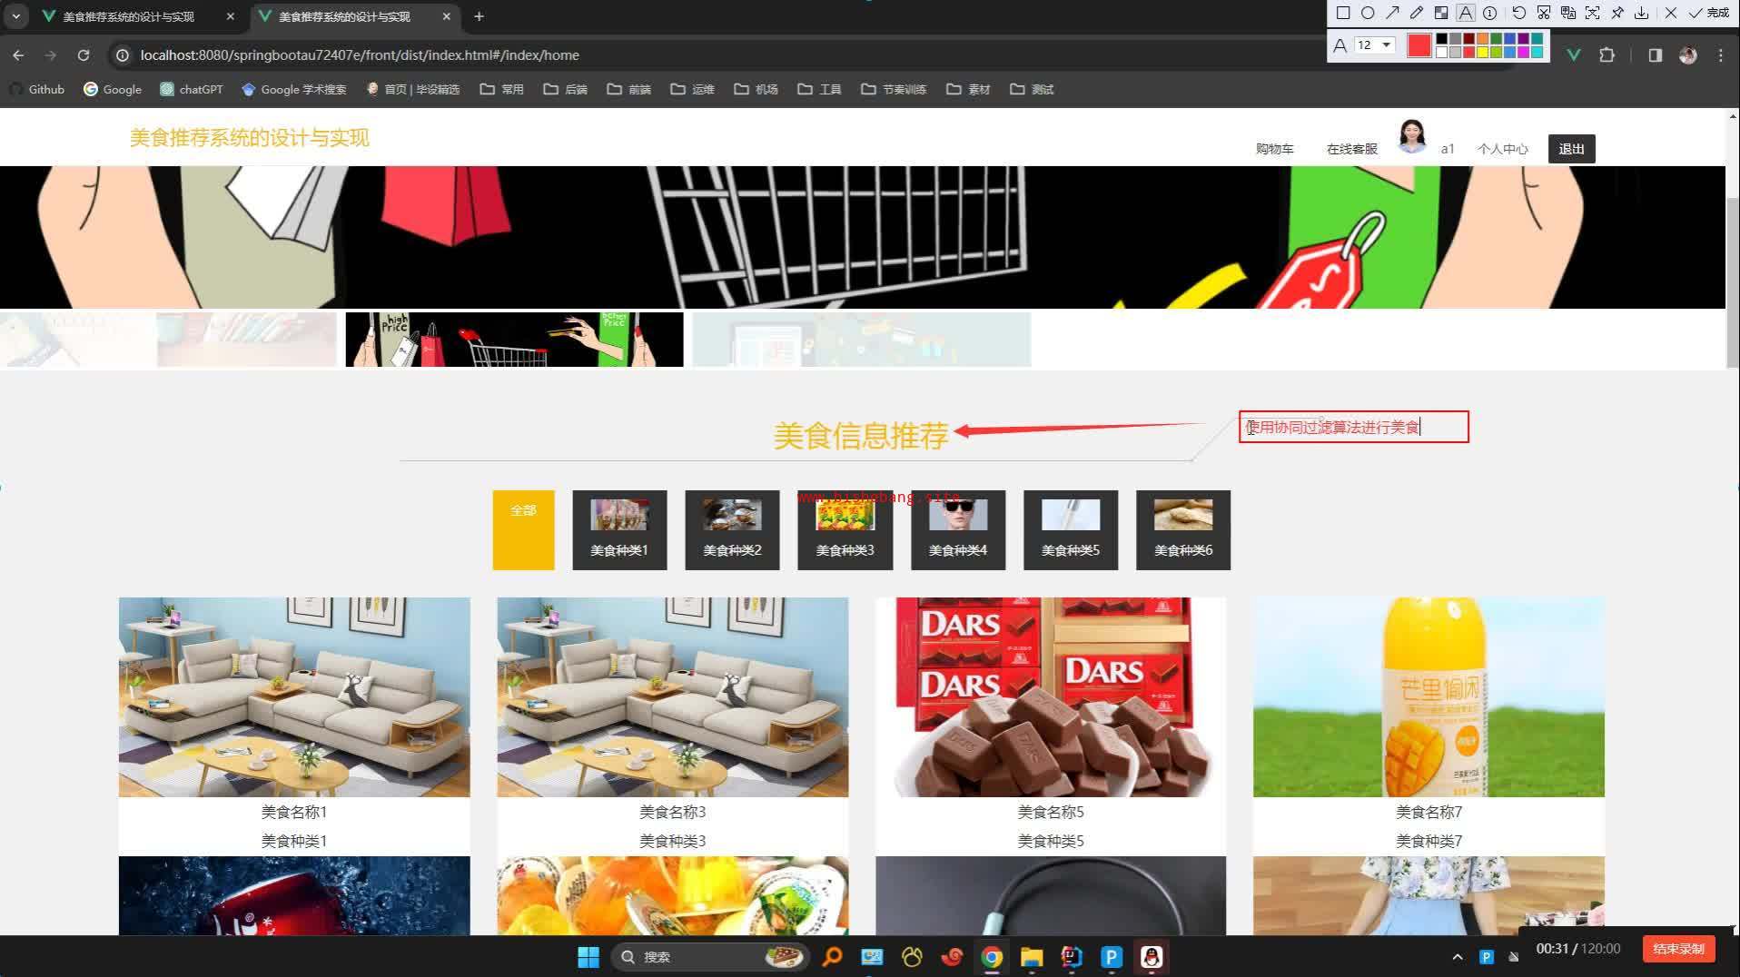Select the ellipse annotation tool

(x=1368, y=13)
